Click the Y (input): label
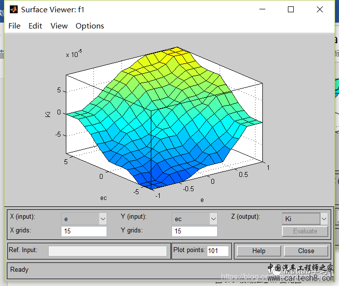339x286 pixels. tap(134, 217)
